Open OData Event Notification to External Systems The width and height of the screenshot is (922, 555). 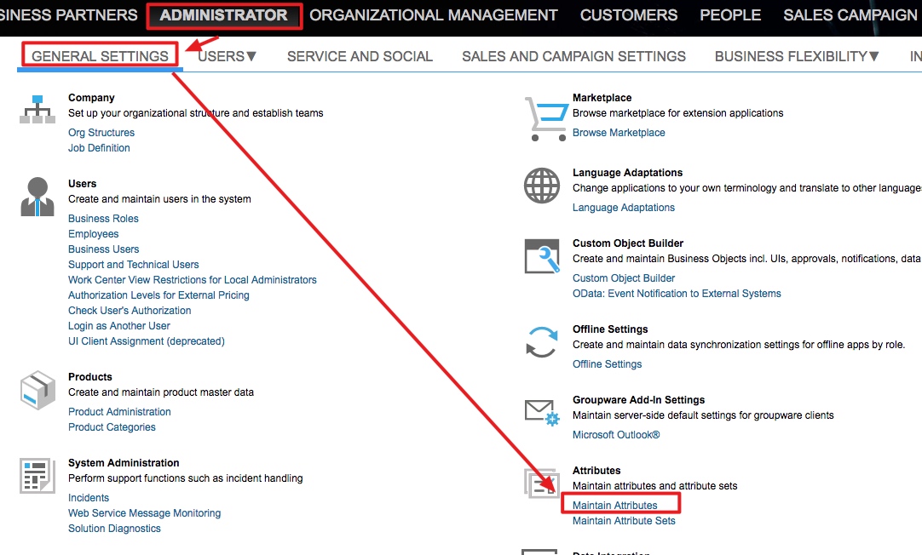click(x=677, y=293)
